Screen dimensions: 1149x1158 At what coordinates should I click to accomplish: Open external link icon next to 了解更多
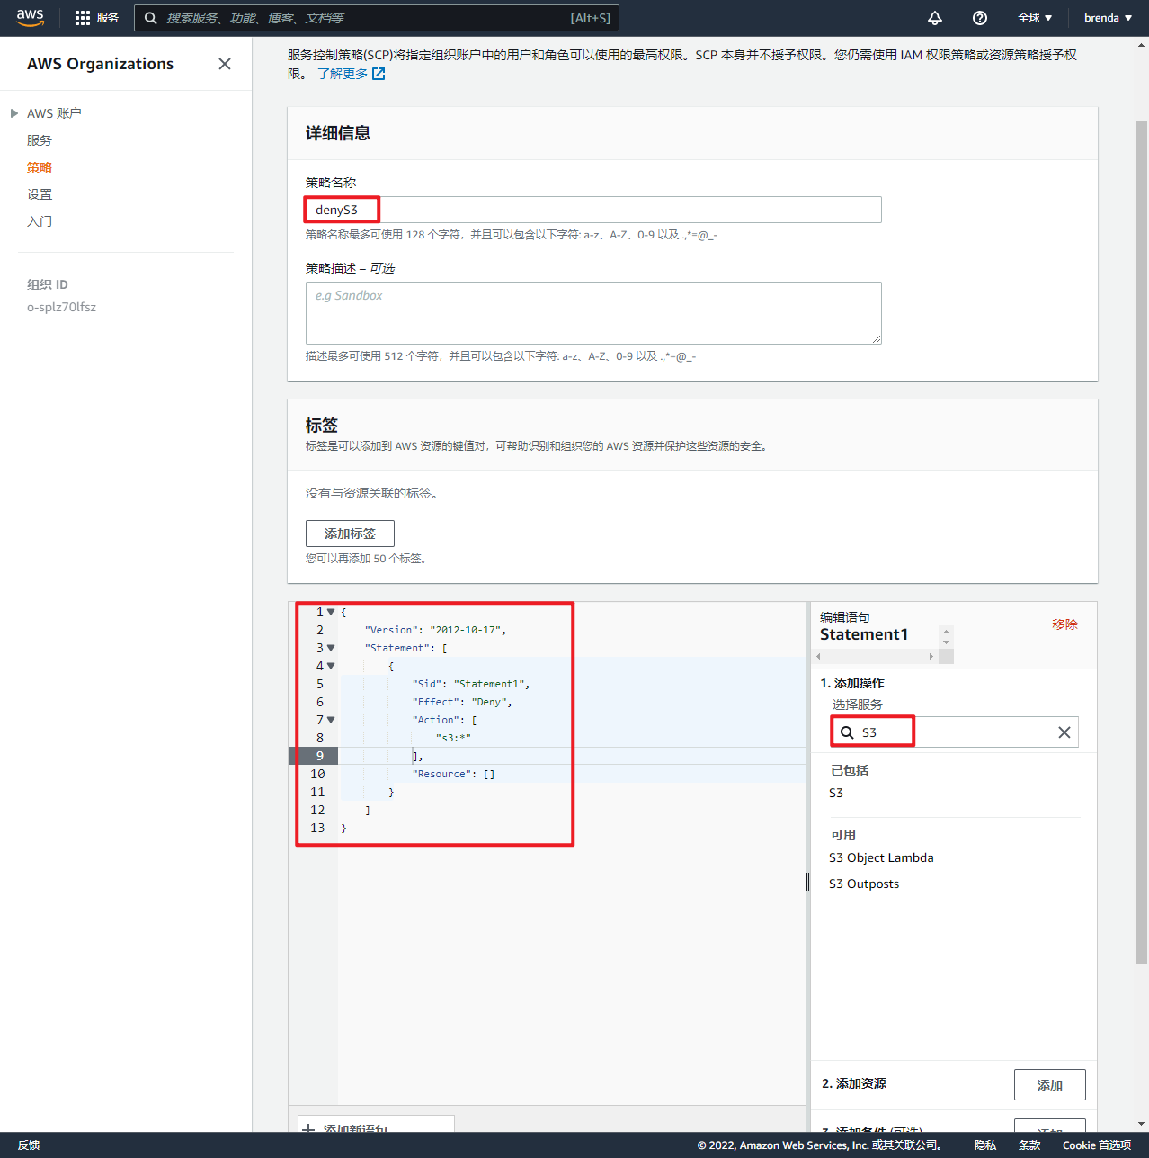[x=379, y=74]
